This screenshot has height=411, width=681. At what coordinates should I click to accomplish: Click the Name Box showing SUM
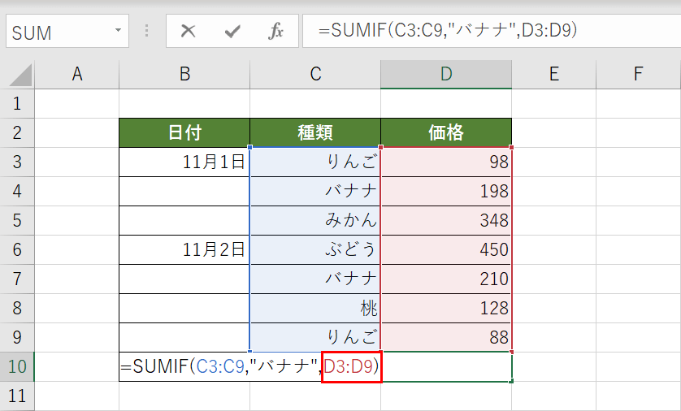click(57, 32)
